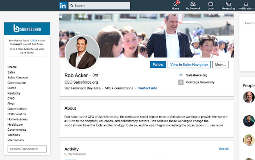Click the search magnifier icon
Image resolution: width=255 pixels, height=160 pixels.
click(71, 6)
